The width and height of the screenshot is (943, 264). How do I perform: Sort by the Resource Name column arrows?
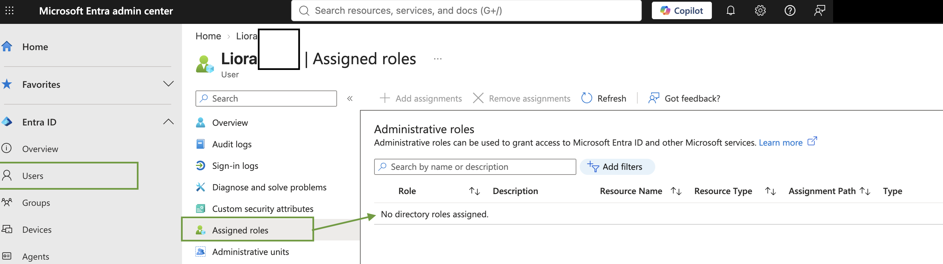pyautogui.click(x=676, y=191)
